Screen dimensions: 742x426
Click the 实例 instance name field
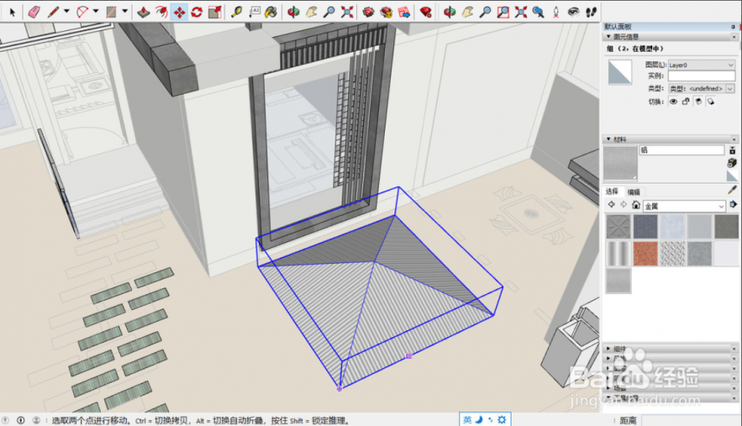[x=701, y=76]
